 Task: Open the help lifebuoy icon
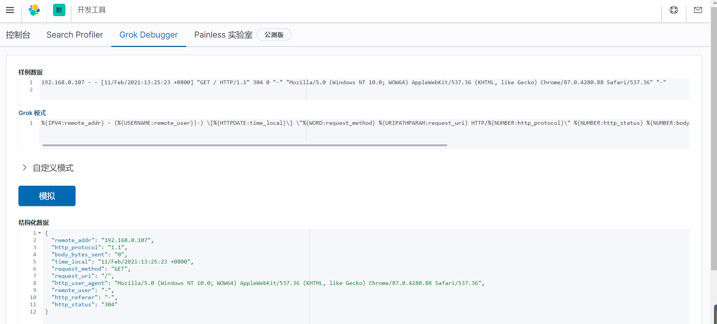(x=674, y=10)
